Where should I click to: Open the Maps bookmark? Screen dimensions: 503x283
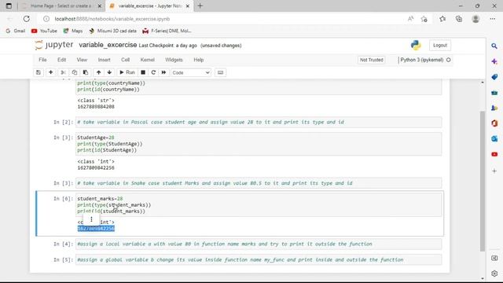[x=73, y=31]
